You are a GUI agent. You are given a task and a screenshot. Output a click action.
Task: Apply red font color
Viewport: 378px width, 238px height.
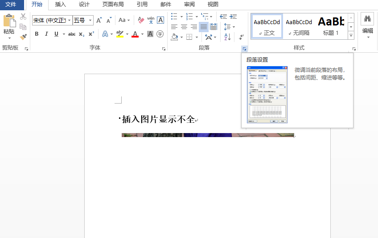(135, 34)
